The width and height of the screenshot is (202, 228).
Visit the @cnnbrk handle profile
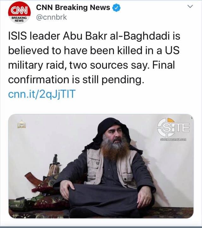click(51, 17)
